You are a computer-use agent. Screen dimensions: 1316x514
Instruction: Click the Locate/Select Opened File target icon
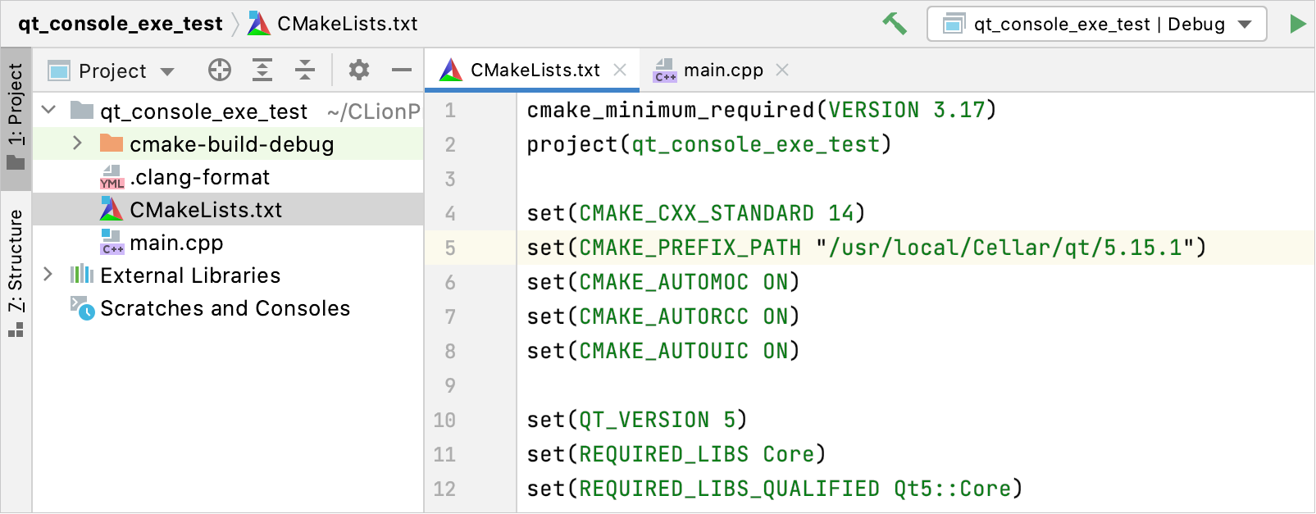(220, 71)
